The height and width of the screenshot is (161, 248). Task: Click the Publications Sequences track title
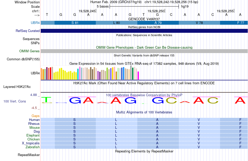(144, 35)
